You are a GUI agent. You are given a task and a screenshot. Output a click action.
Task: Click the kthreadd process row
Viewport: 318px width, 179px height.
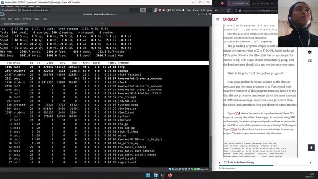104,120
